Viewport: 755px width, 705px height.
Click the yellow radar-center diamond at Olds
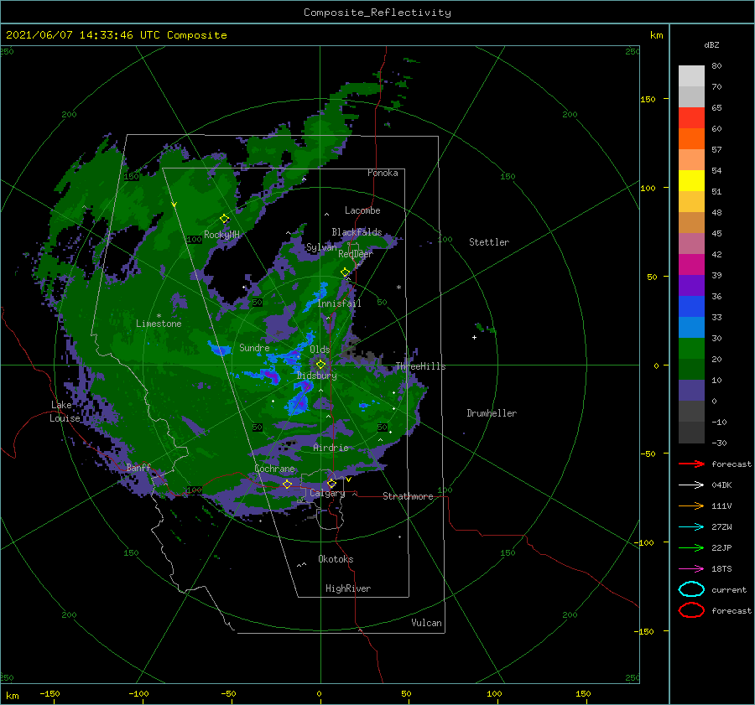tap(320, 365)
